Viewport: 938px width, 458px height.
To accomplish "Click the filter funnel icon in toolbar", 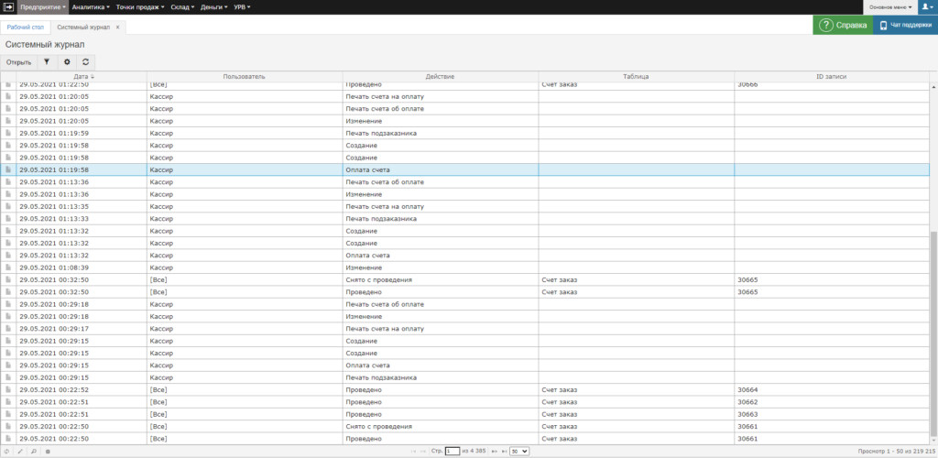I will pyautogui.click(x=47, y=62).
